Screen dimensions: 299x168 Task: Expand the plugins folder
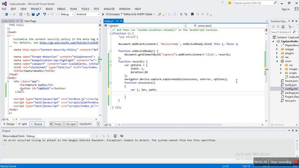click(x=277, y=53)
